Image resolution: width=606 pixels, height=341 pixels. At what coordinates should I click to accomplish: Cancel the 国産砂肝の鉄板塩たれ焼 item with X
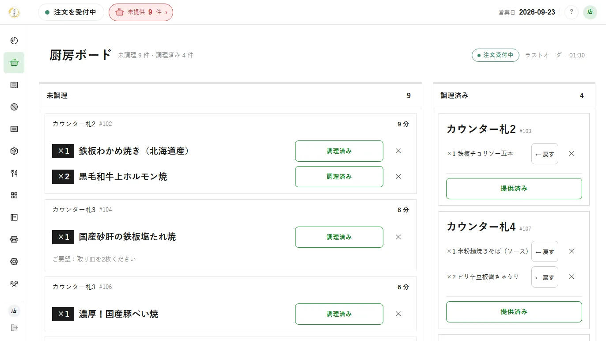tap(398, 237)
